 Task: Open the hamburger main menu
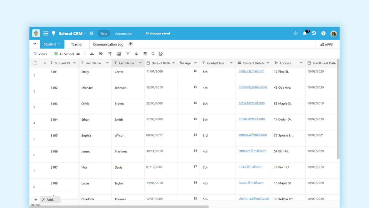coord(46,33)
